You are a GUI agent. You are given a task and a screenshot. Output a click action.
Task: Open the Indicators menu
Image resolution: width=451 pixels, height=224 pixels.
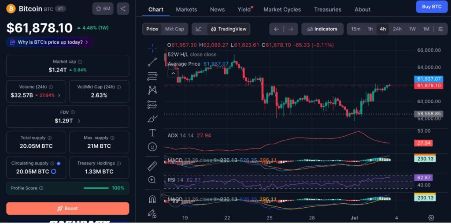click(x=322, y=29)
